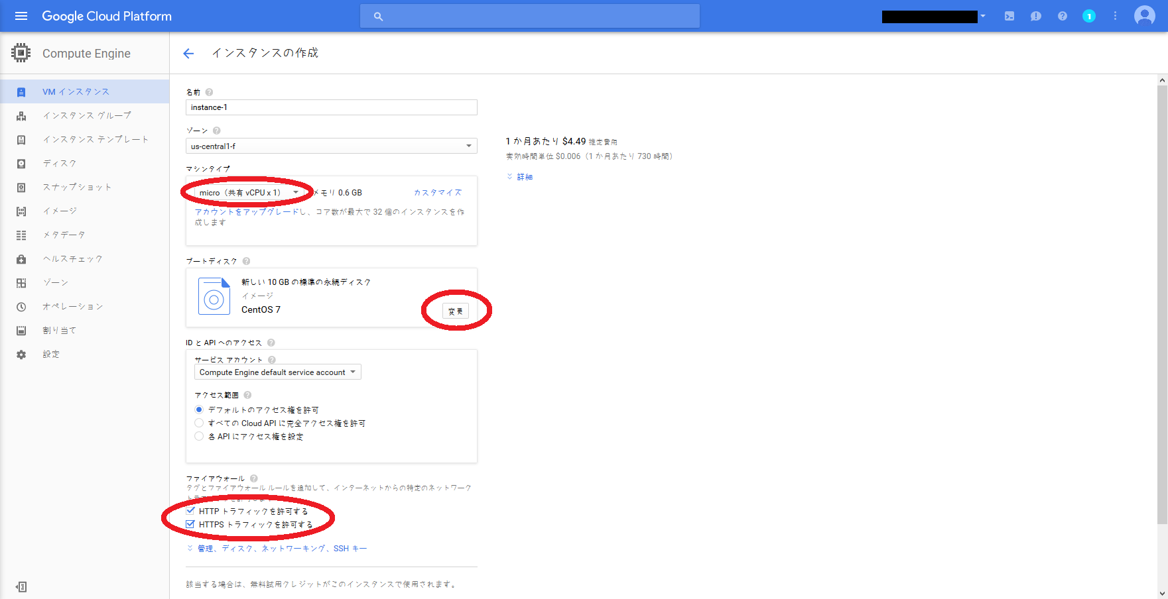Click the 設定 gear icon
Image resolution: width=1168 pixels, height=599 pixels.
(x=21, y=354)
